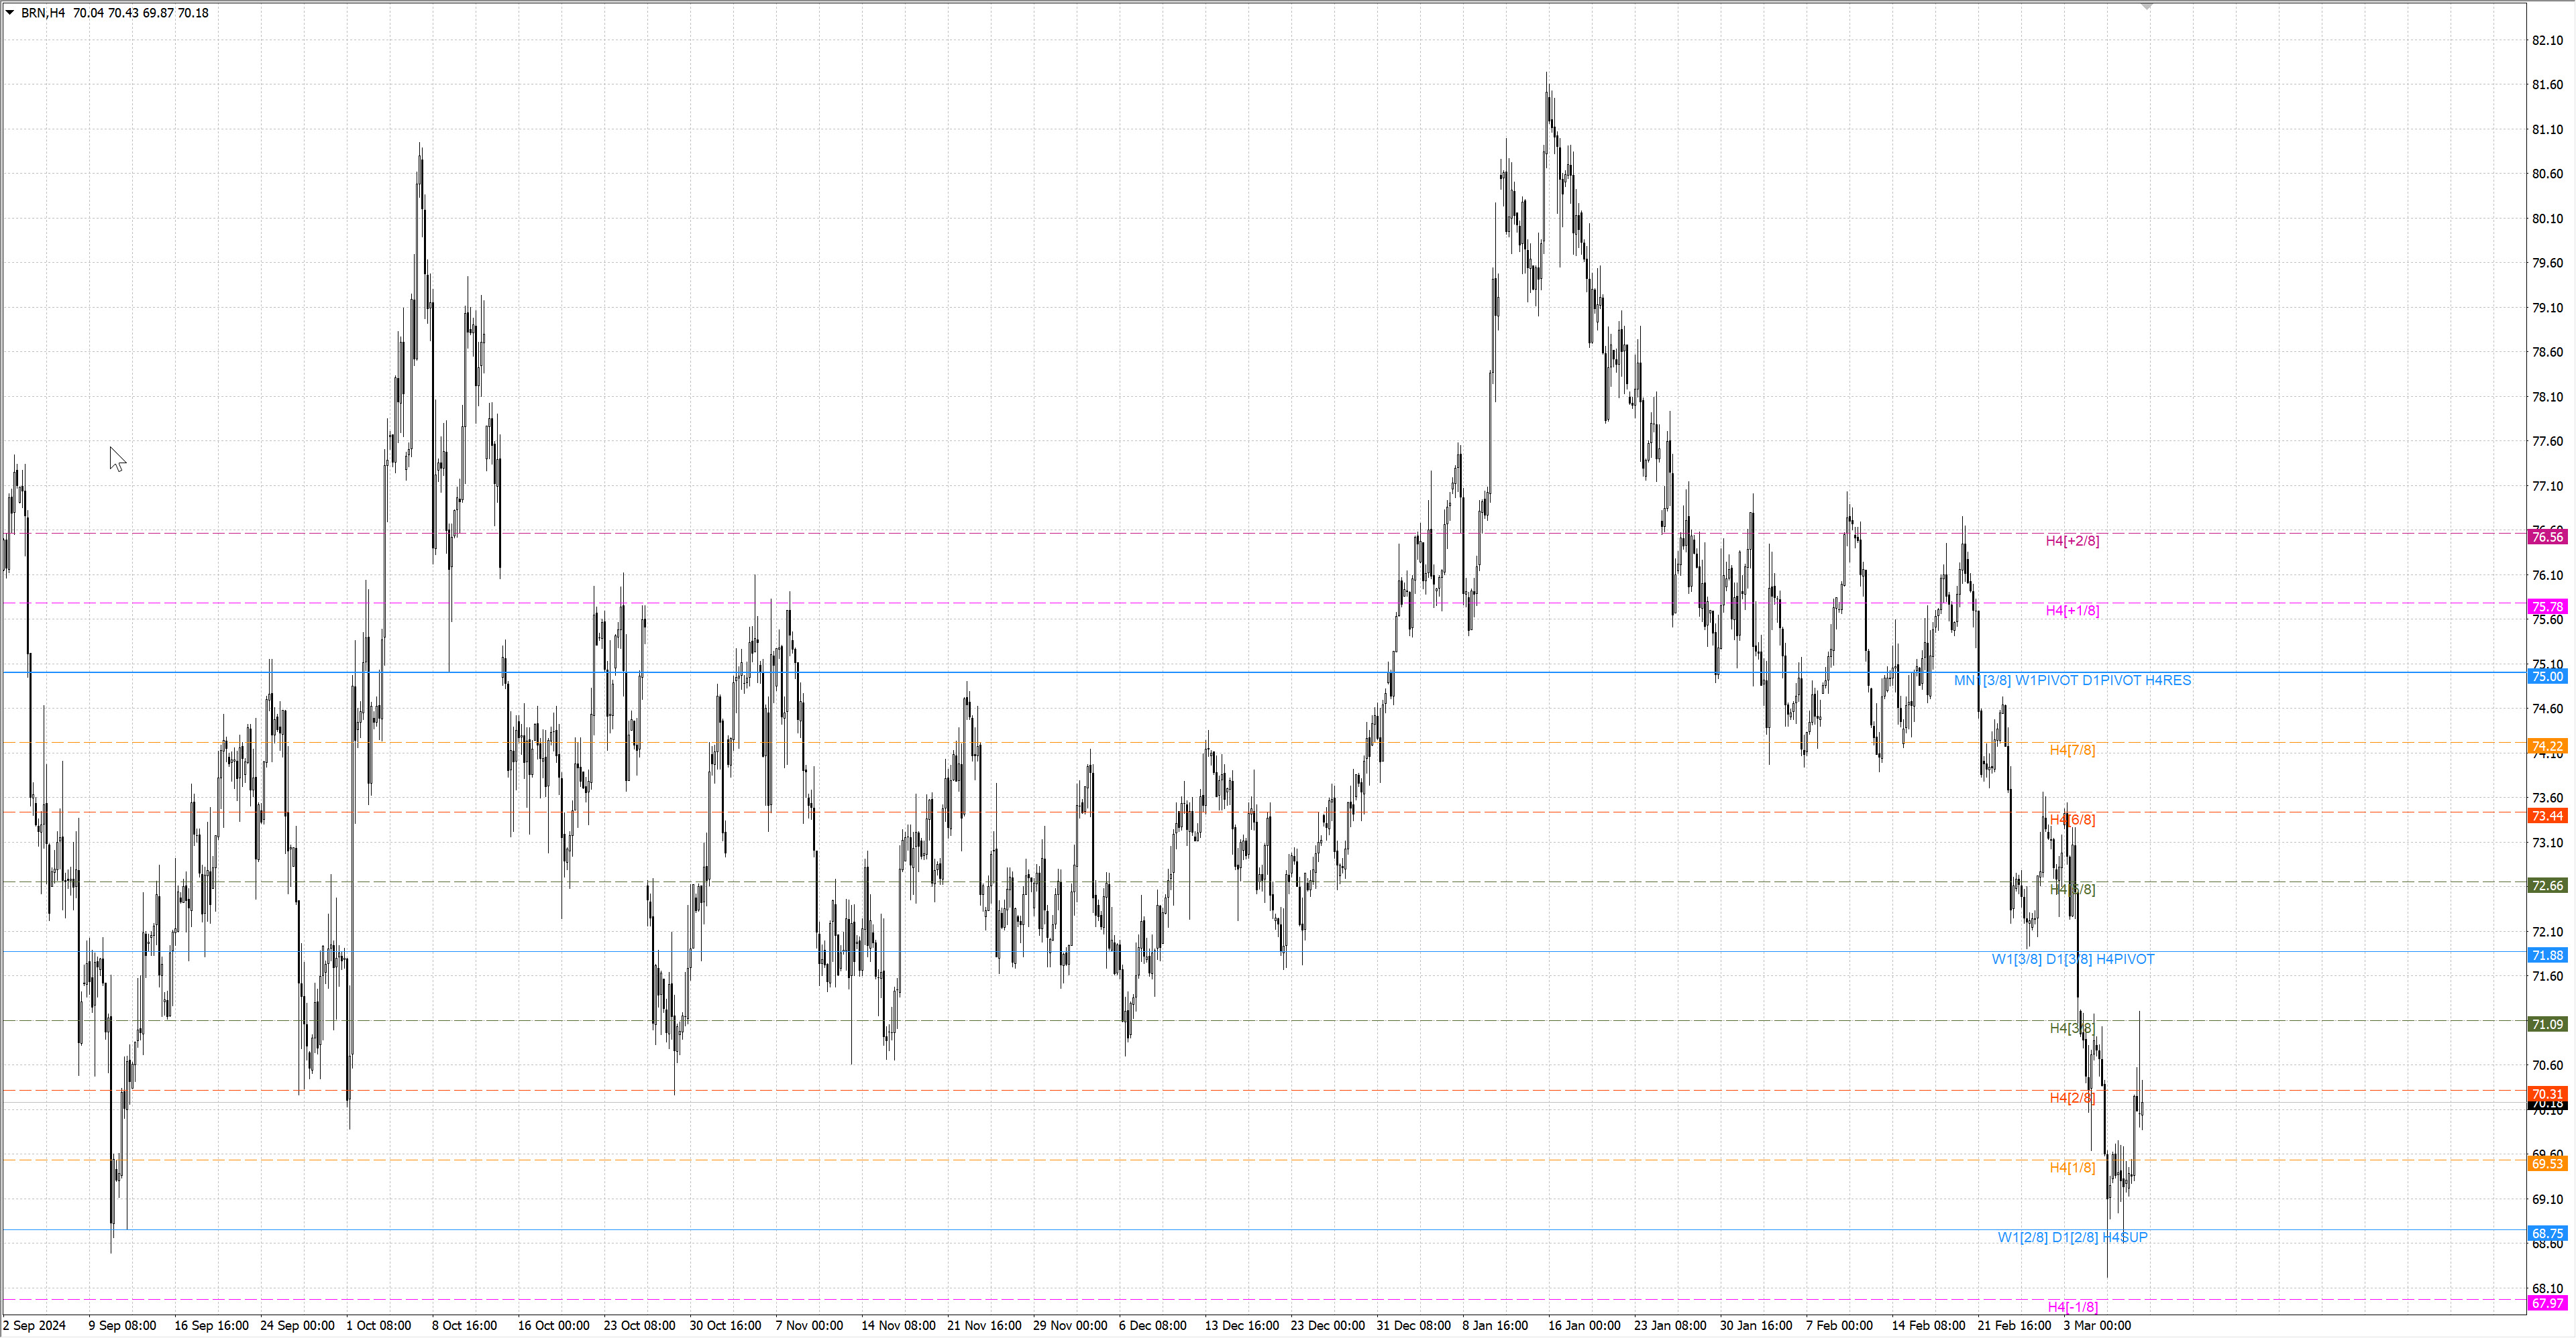Click the magenta 67.97 price tag
The height and width of the screenshot is (1338, 2576).
2547,1303
